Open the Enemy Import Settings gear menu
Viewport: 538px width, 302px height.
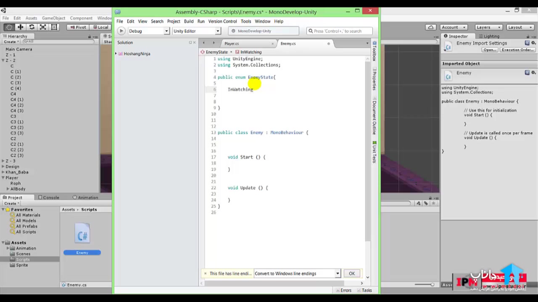coord(533,43)
